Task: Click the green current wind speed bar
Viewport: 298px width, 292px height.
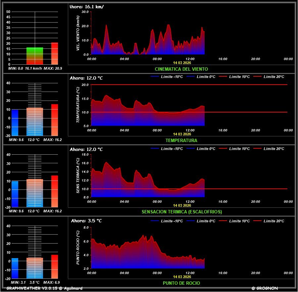Action: point(35,56)
